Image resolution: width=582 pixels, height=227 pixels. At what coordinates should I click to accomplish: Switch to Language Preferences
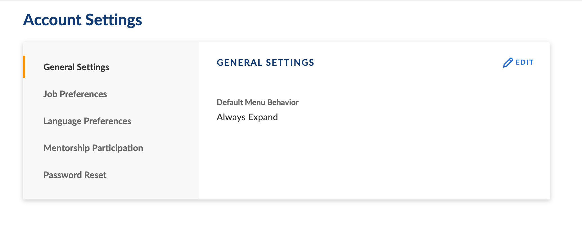pos(87,121)
